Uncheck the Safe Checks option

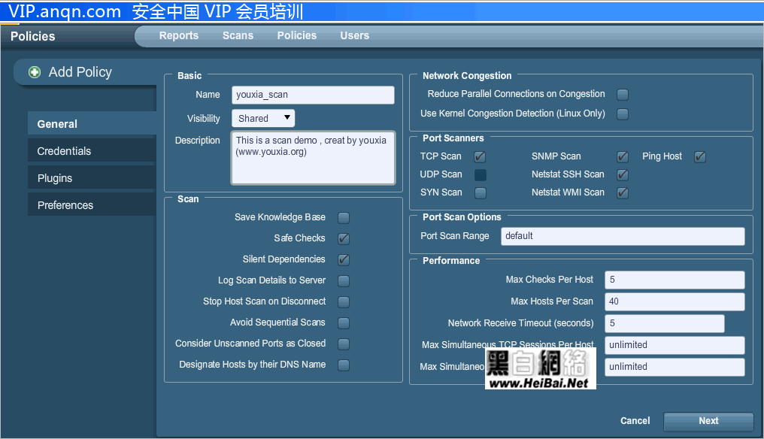344,239
